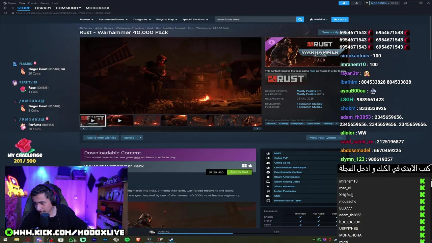Click the Ignore button

129,137
